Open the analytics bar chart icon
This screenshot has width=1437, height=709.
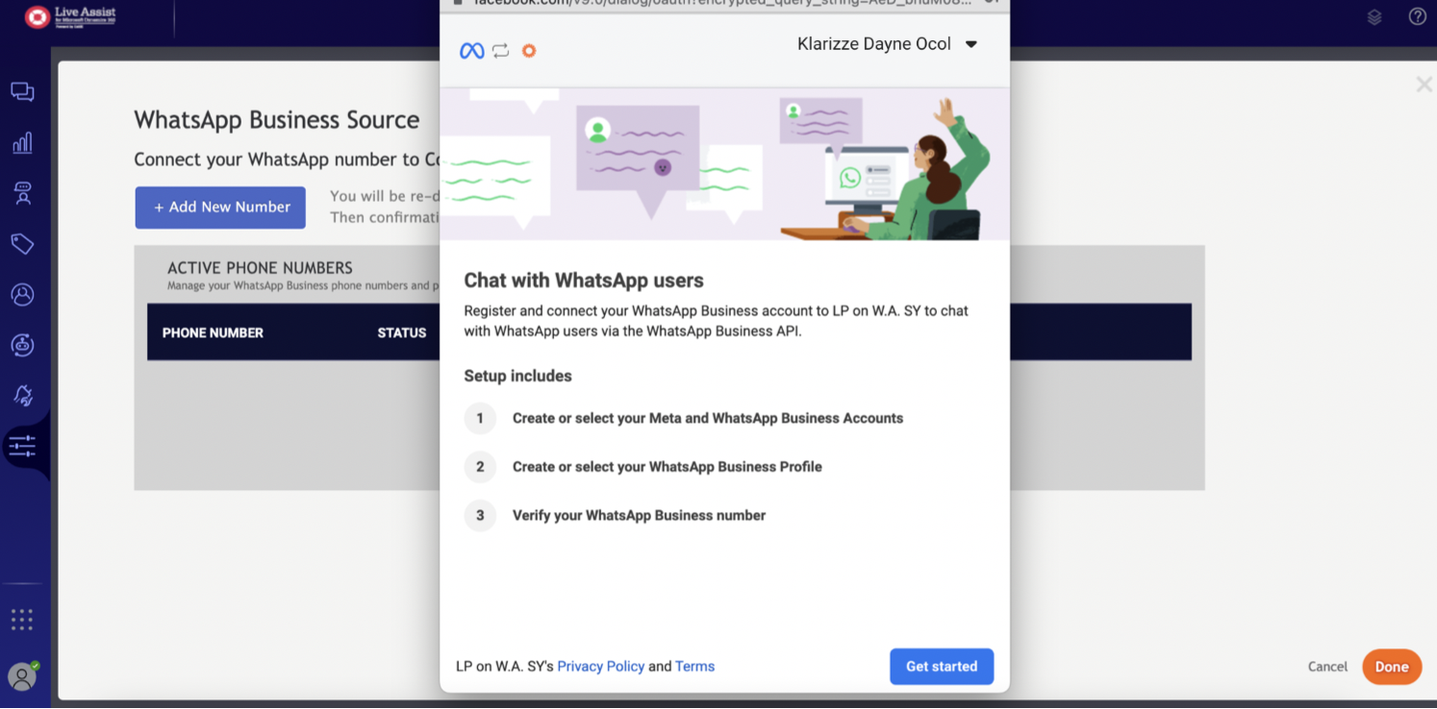tap(22, 143)
